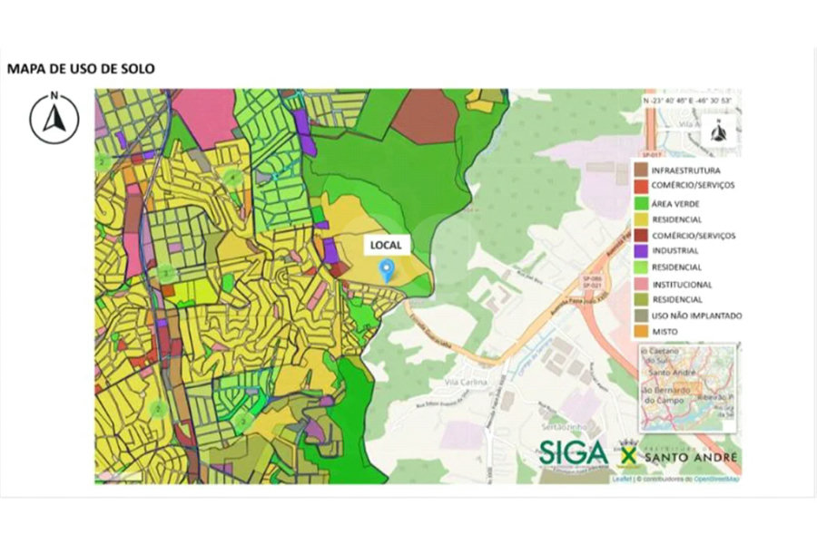
Task: Select the yellow Residencial legend swatch
Action: pos(641,219)
